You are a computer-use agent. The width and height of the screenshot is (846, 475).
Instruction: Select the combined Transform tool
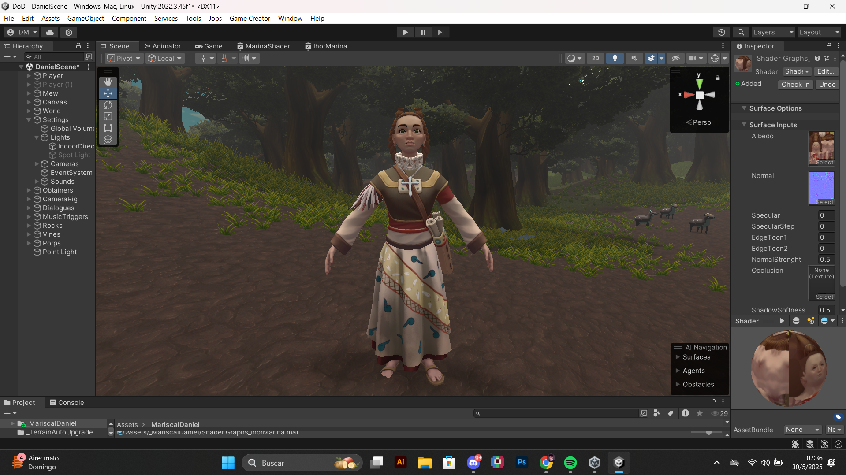click(x=108, y=139)
